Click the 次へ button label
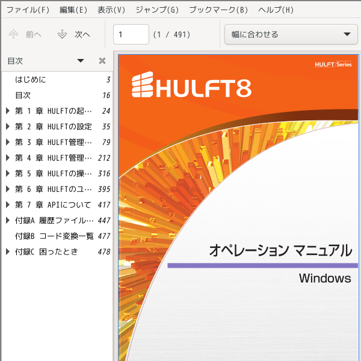 coord(82,34)
